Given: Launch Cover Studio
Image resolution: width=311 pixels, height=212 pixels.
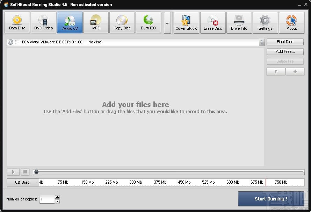Looking at the screenshot, I should [x=187, y=23].
